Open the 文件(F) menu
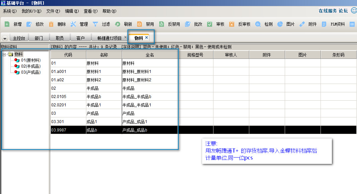Screen dimensions: 357x194 click(53, 11)
